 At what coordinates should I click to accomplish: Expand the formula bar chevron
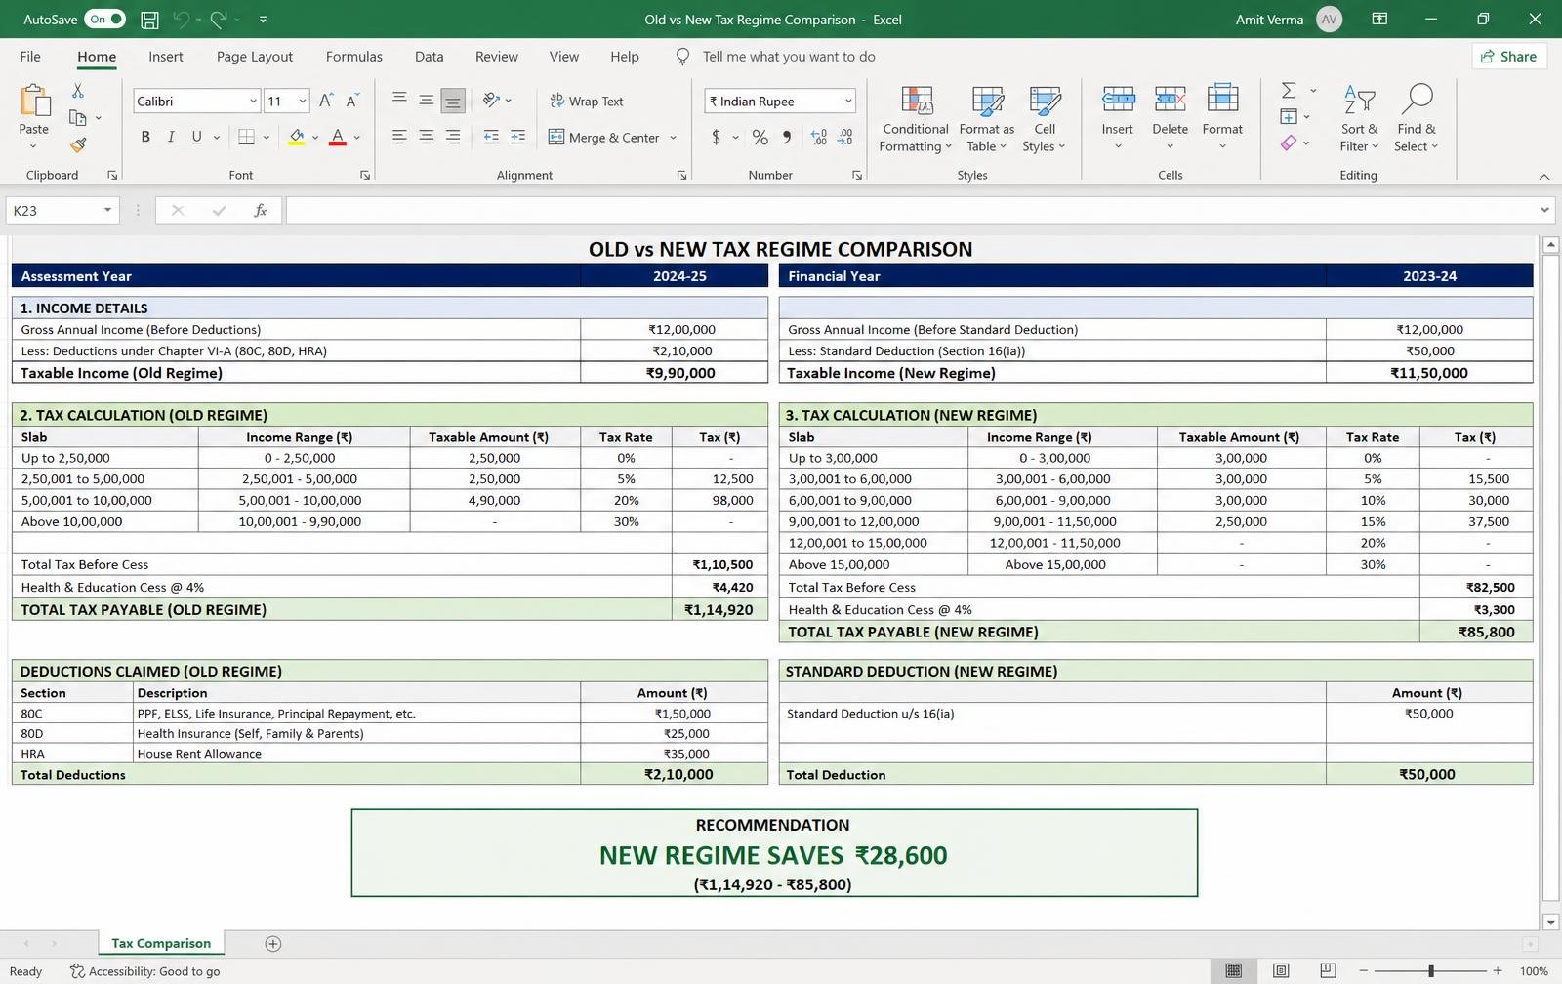[1544, 210]
